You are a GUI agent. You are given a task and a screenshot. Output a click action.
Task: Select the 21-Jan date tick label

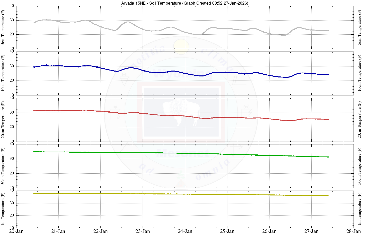(x=58, y=231)
